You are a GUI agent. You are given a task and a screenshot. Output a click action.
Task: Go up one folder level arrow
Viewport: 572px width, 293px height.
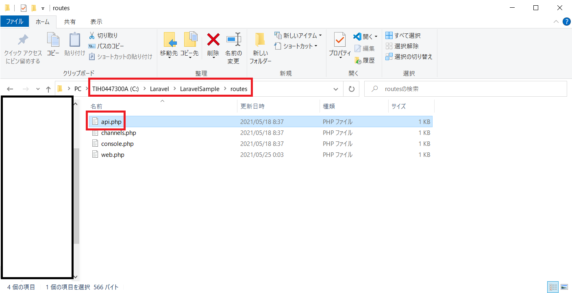click(48, 89)
